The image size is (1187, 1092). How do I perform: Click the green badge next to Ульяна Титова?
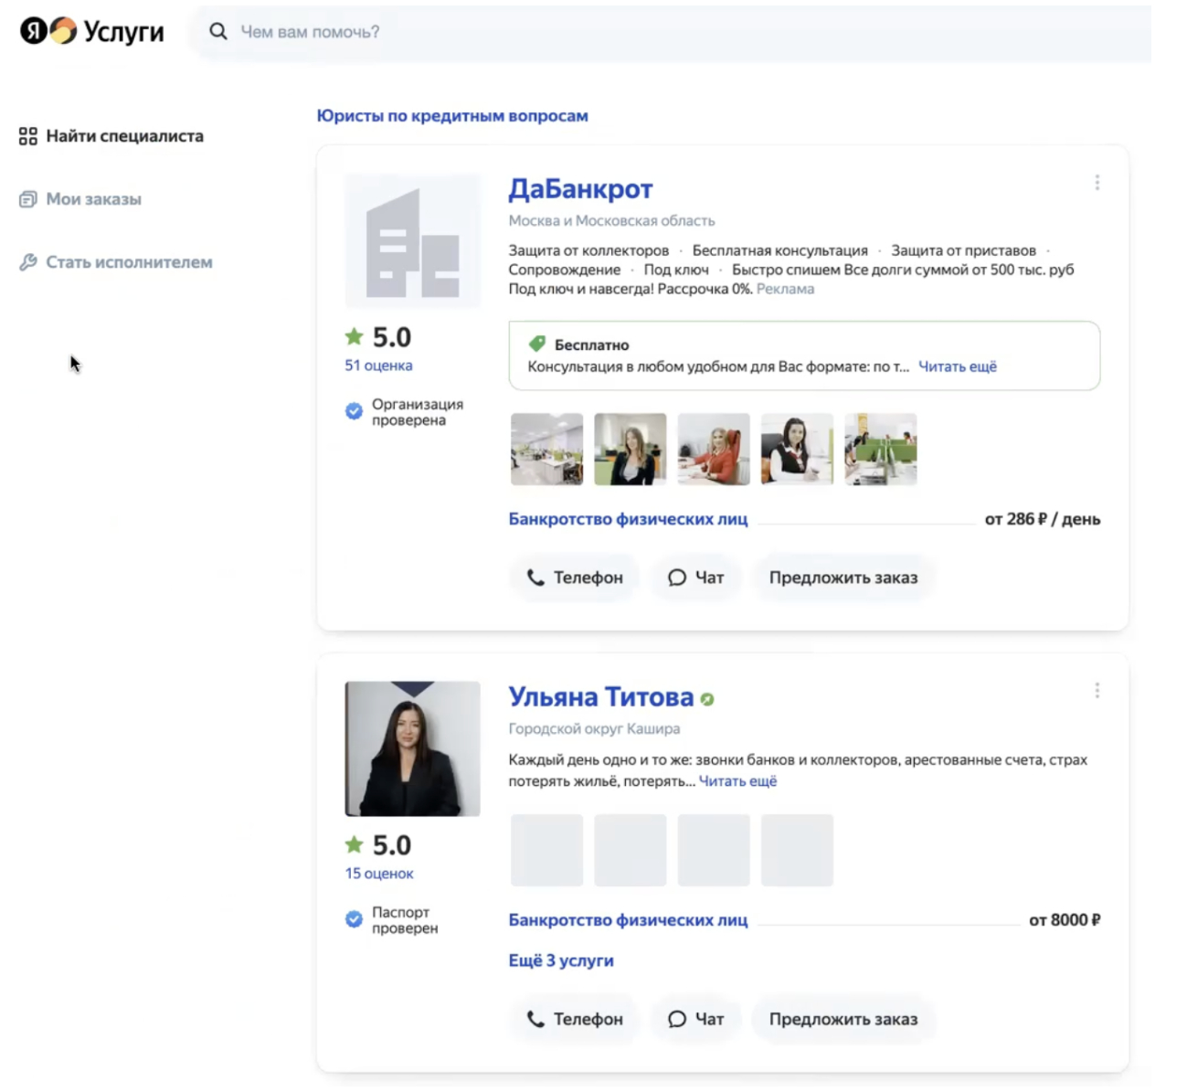pos(707,699)
